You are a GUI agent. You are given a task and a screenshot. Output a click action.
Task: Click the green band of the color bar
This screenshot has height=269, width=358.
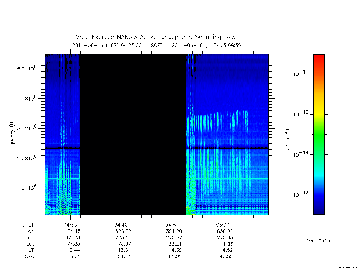(x=319, y=135)
